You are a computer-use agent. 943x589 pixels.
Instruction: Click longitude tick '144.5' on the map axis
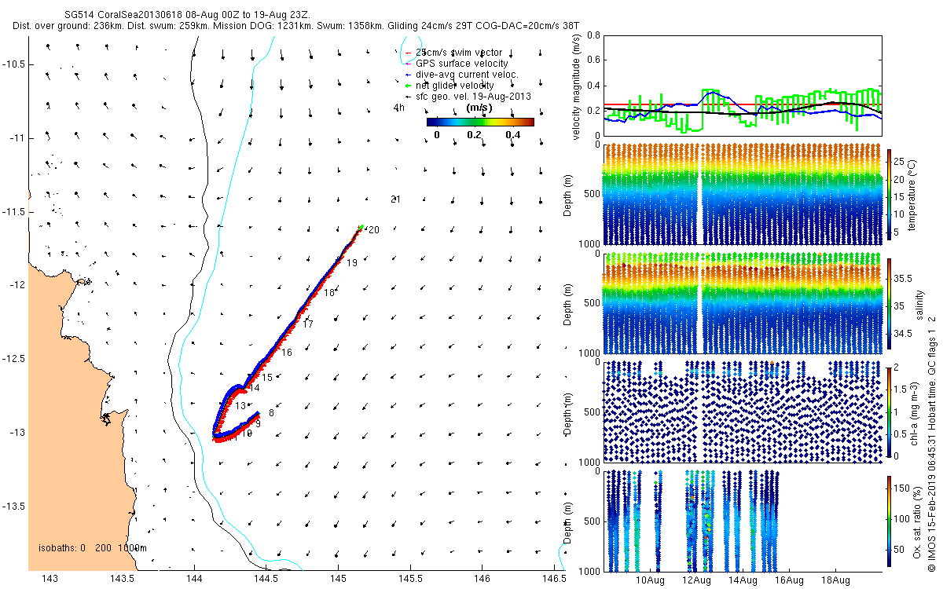coord(265,580)
